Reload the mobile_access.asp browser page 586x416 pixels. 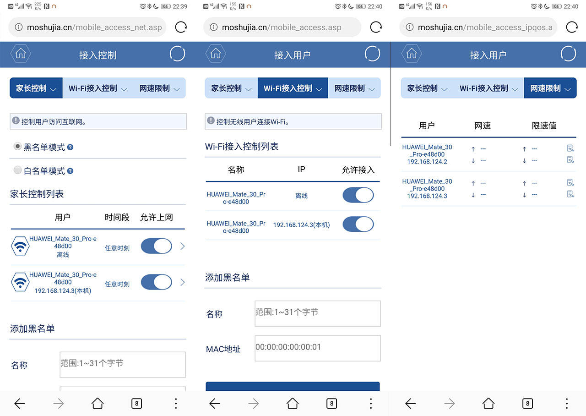376,27
